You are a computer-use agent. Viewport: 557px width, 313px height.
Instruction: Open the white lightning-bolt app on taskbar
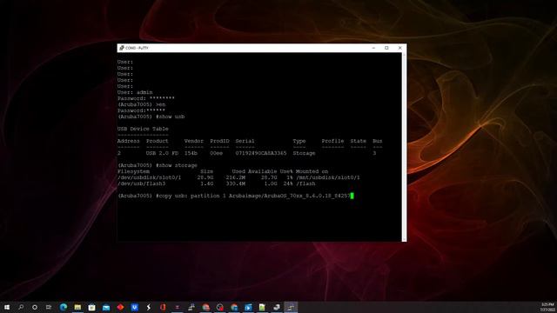149,307
